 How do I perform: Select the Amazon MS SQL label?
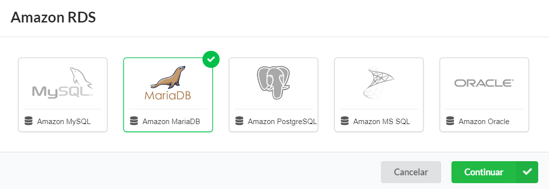[x=381, y=122]
